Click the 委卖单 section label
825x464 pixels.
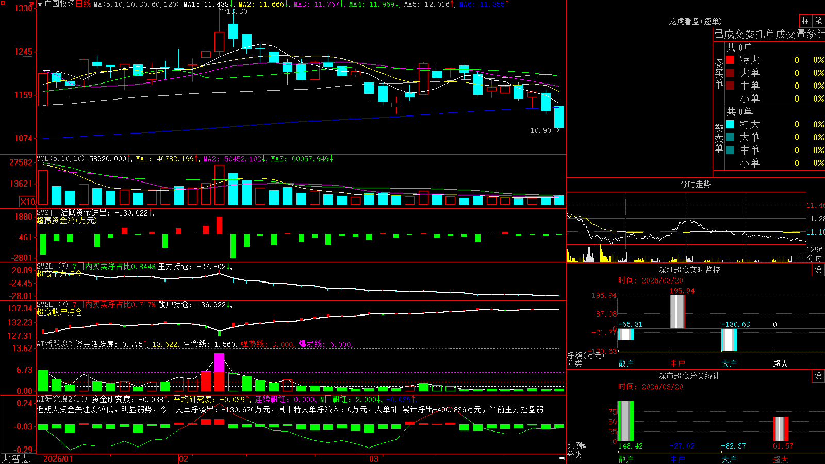click(x=719, y=138)
